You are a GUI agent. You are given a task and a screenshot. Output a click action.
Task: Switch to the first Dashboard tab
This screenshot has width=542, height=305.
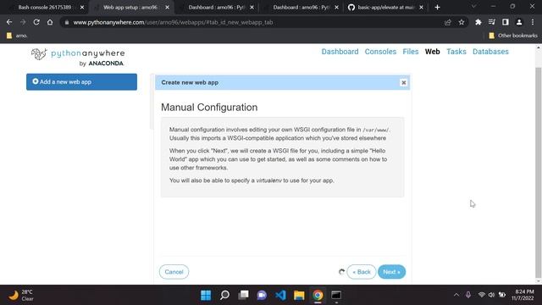(217, 8)
